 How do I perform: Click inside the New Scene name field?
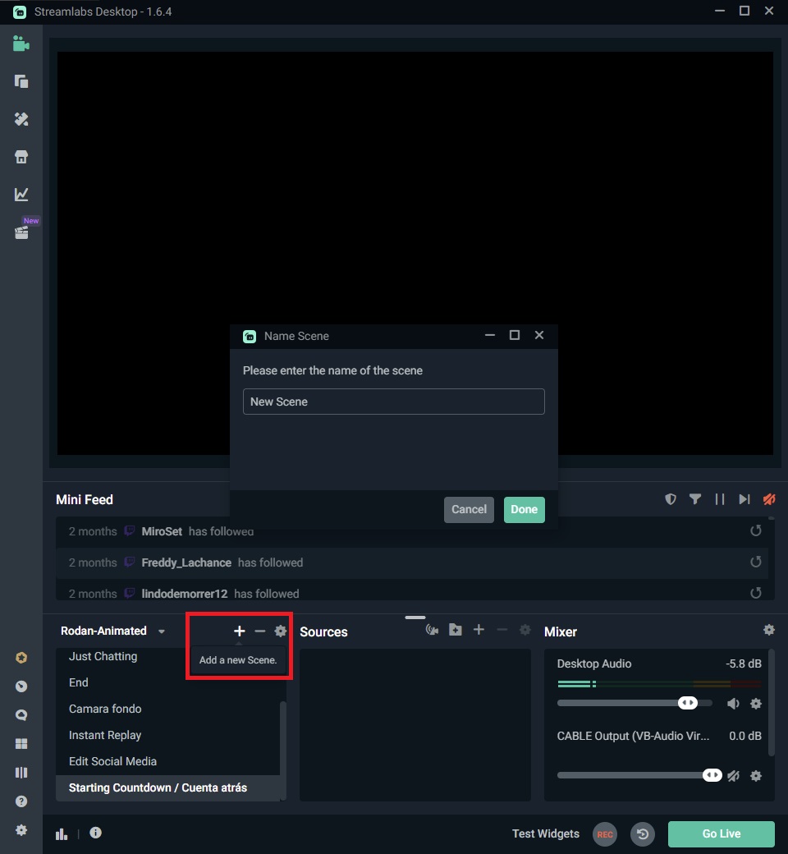point(393,402)
